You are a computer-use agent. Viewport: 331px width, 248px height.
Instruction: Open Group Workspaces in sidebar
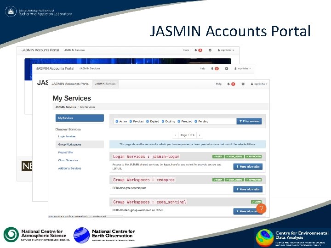[x=80, y=145]
